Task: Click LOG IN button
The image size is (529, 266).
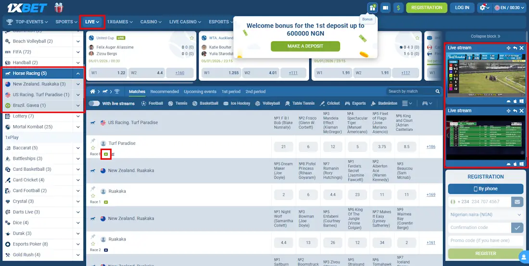Action: tap(462, 7)
